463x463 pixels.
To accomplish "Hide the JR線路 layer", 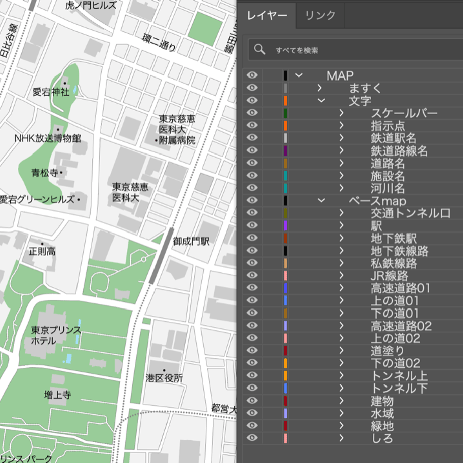I will [252, 275].
